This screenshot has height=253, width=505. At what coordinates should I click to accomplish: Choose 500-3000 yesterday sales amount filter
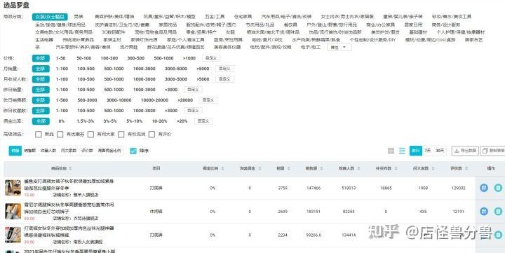[87, 100]
